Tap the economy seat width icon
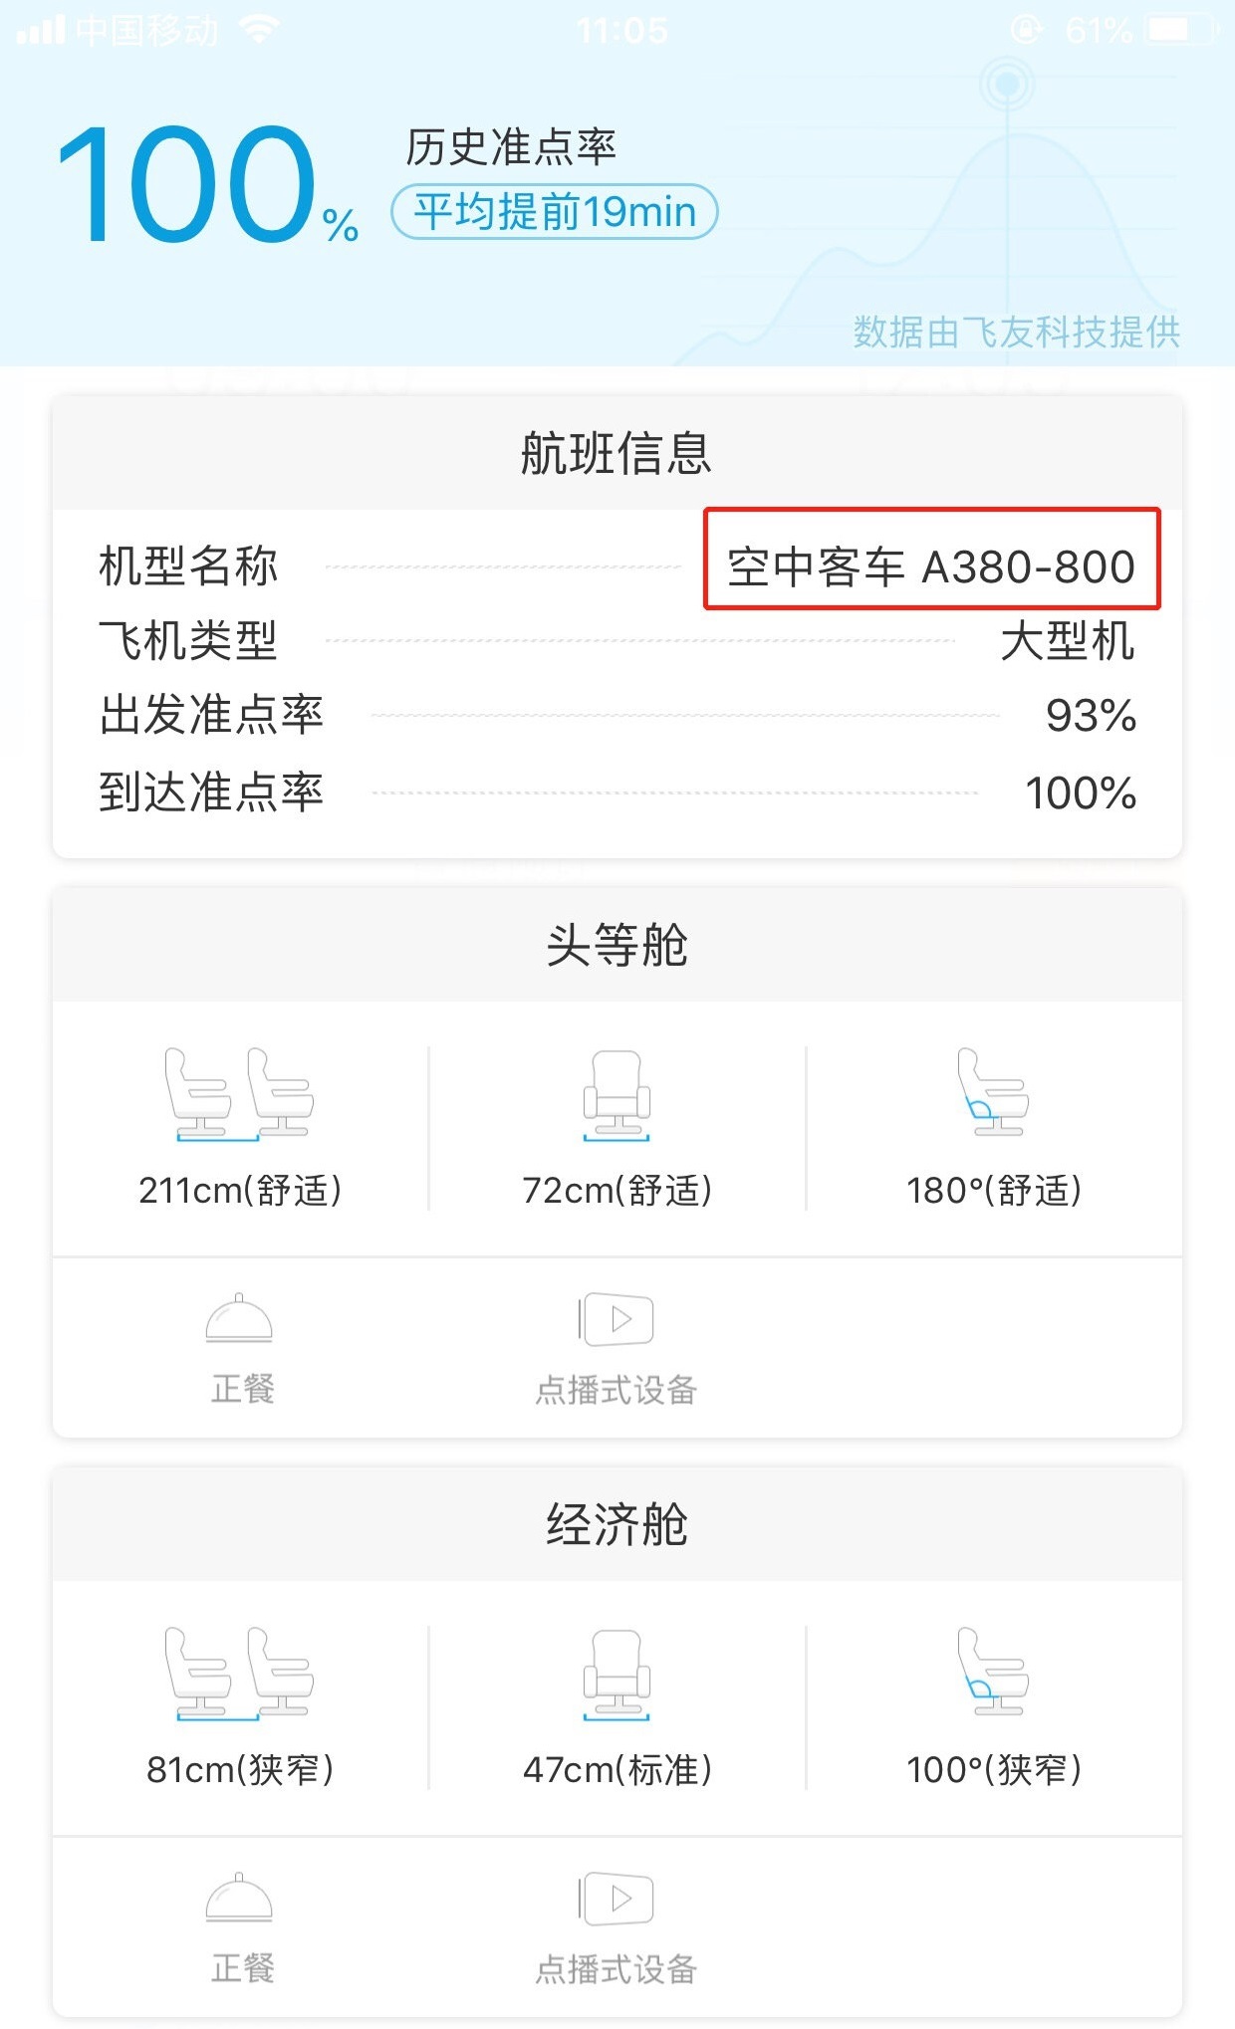The image size is (1235, 2029). point(617,1675)
